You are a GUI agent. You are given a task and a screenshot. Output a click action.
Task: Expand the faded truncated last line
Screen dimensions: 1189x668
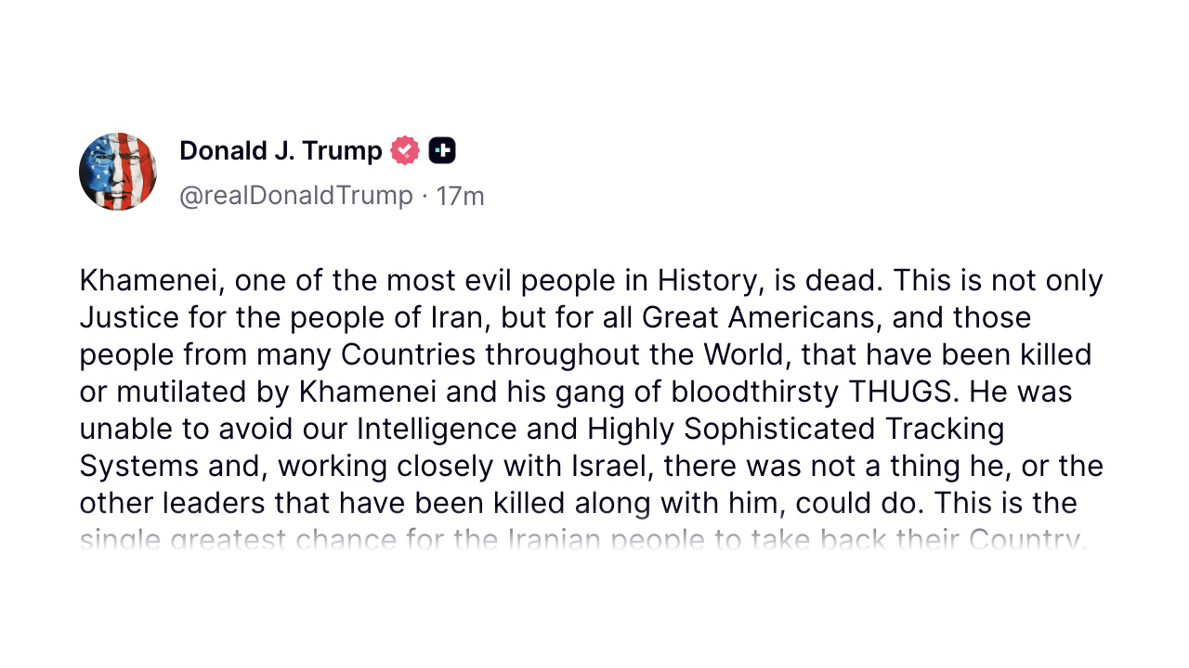pyautogui.click(x=581, y=540)
